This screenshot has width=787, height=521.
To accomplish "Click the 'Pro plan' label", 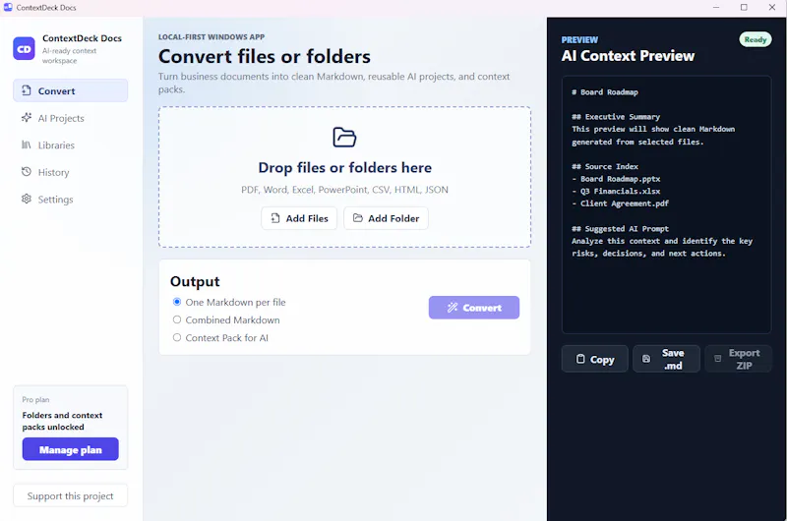I will click(x=35, y=400).
